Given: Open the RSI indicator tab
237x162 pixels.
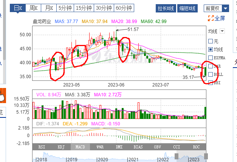Looking at the screenshot, I should 42,147.
